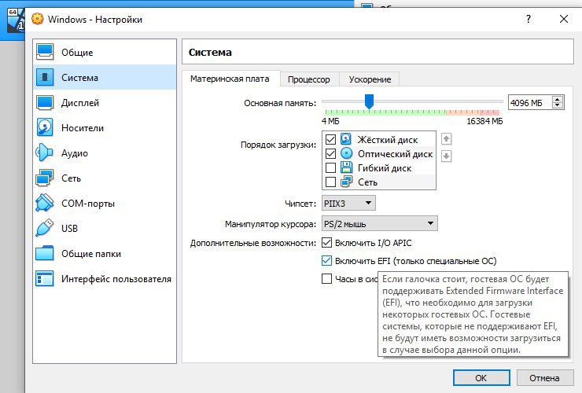Select USB in settings sidebar
This screenshot has height=393, width=582.
point(105,228)
